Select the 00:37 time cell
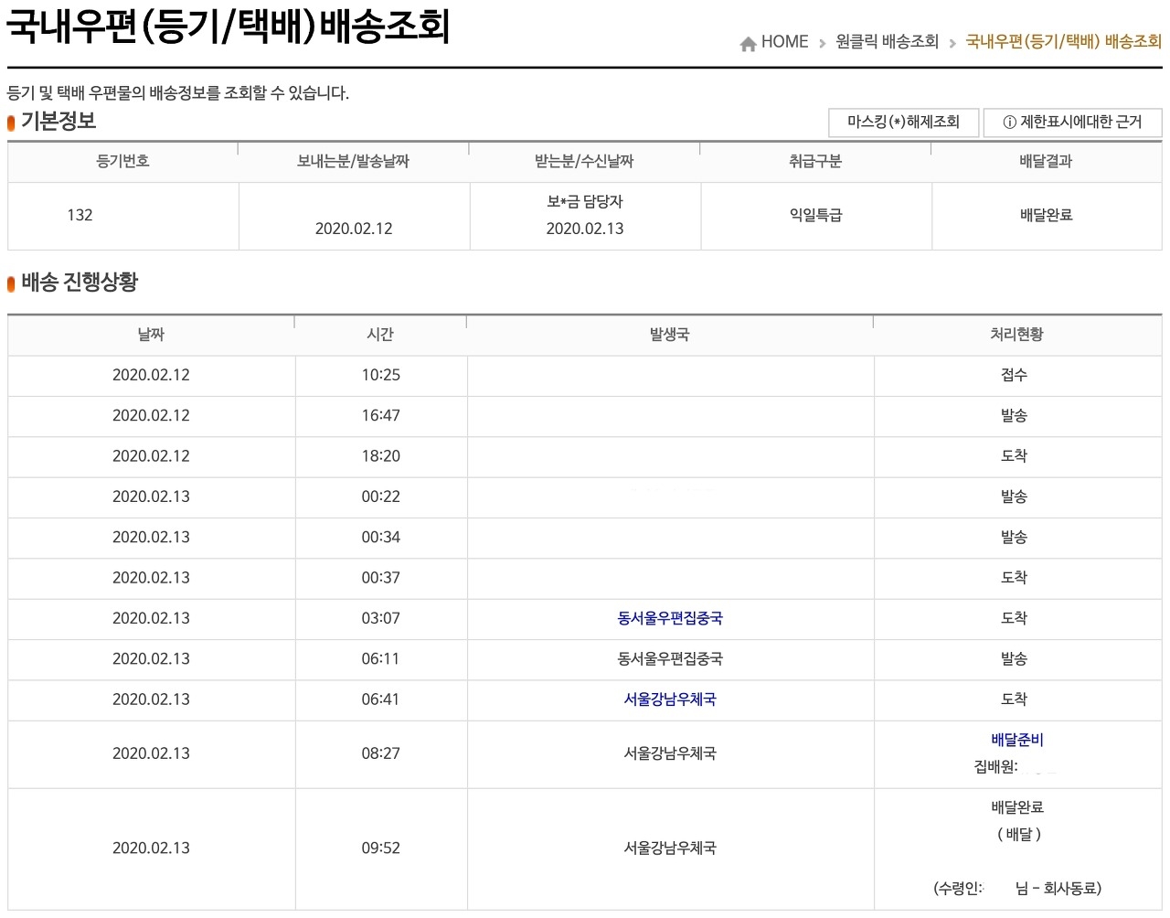Screen dimensions: 1170x918 click(x=380, y=578)
